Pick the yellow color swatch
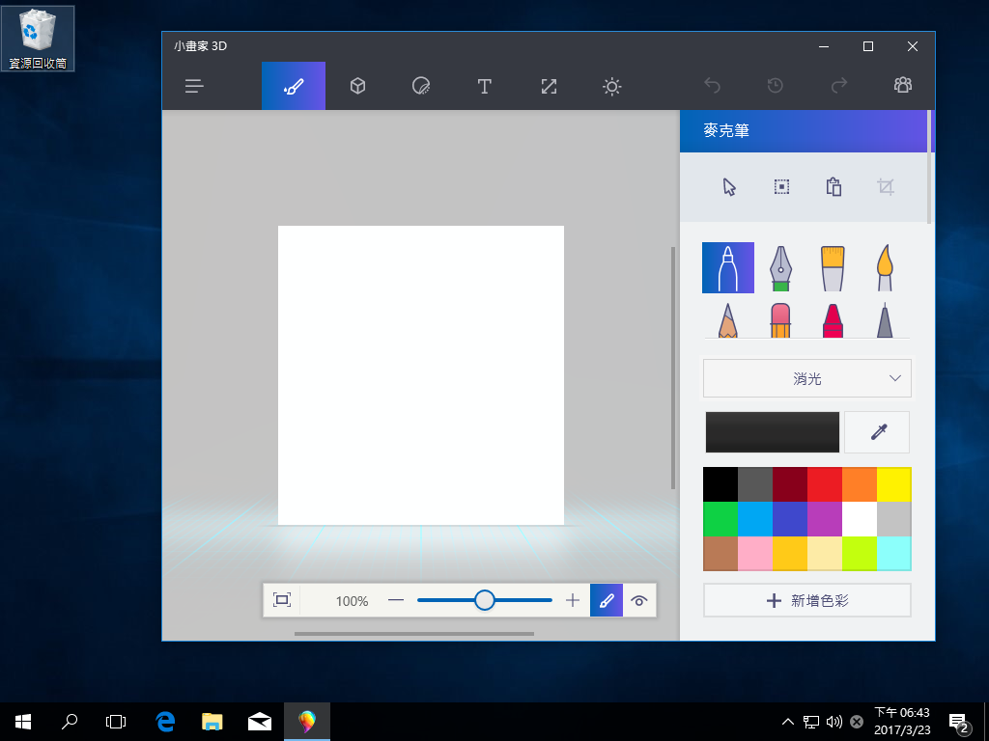 [893, 484]
